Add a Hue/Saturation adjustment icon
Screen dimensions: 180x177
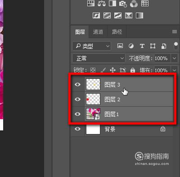(91, 4)
